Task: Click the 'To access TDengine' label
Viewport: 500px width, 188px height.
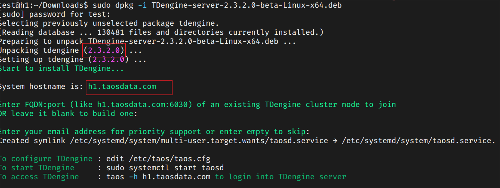Action: [39, 177]
